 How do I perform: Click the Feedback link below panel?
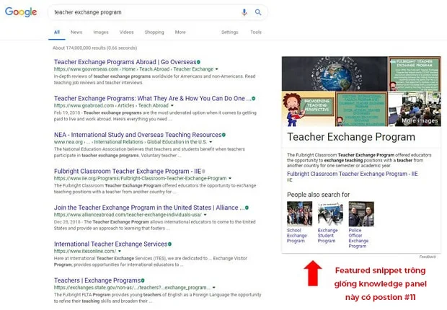(x=428, y=257)
